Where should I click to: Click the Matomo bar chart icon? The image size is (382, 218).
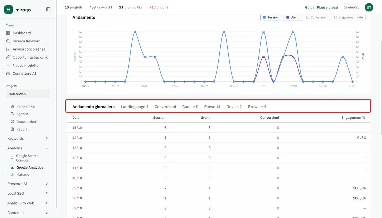[x=12, y=175]
